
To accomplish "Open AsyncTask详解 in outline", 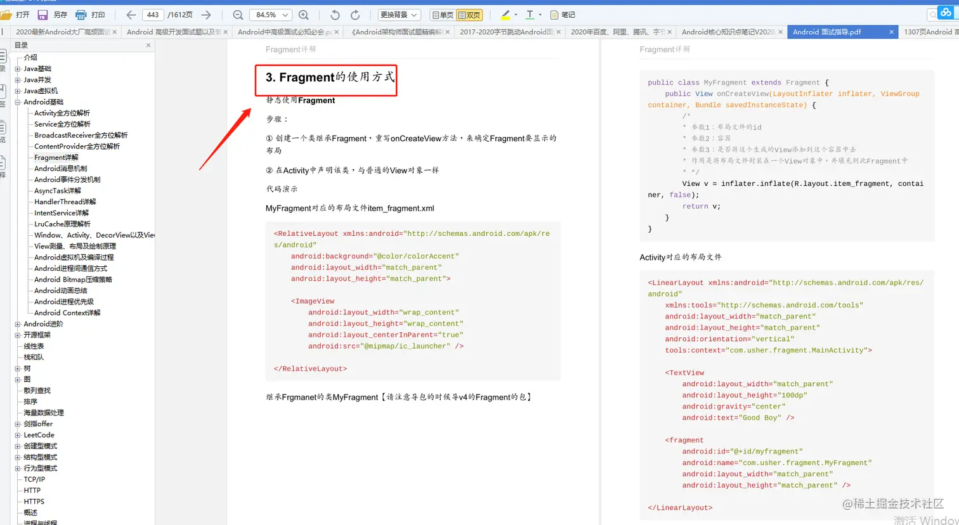I will coord(58,191).
